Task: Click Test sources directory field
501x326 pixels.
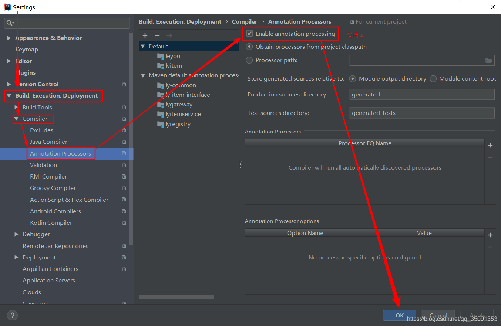Action: click(422, 113)
